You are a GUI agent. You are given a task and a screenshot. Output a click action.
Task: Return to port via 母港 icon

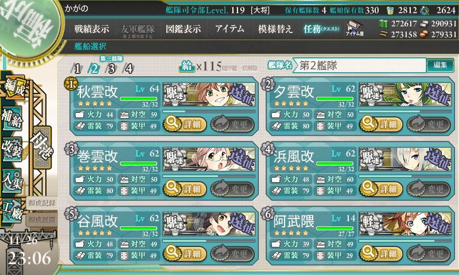coord(42,147)
